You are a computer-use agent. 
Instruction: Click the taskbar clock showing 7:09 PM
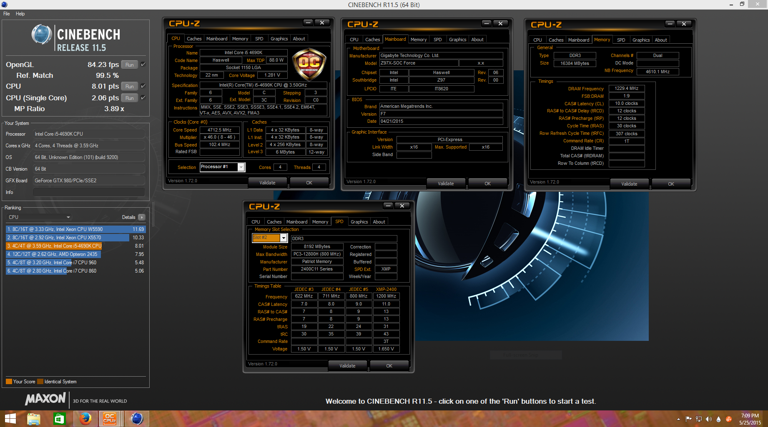coord(750,419)
